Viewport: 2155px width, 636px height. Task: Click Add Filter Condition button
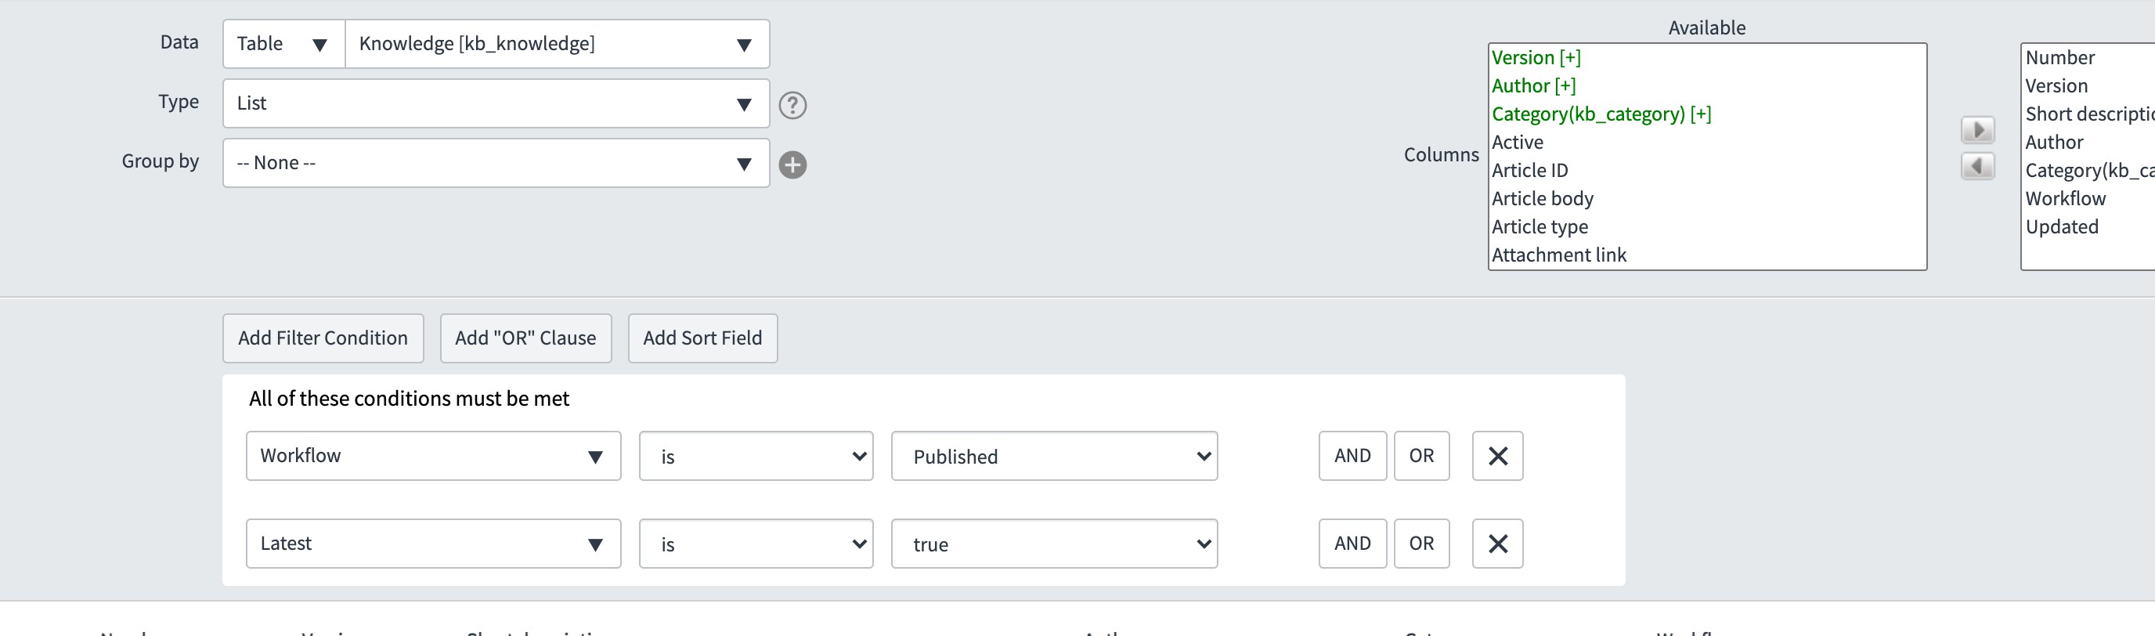coord(323,338)
